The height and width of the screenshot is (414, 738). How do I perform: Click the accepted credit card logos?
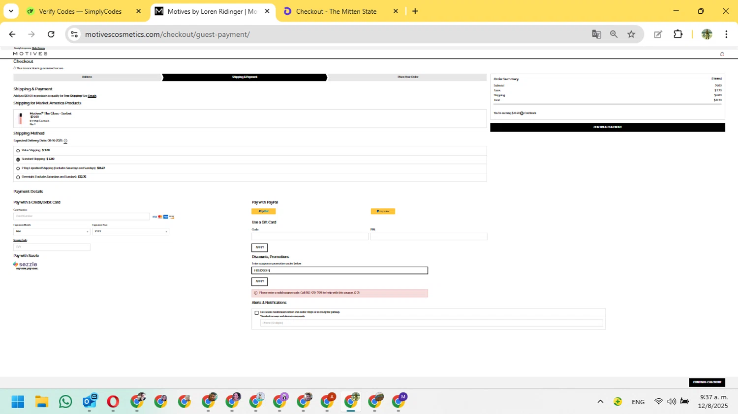[163, 217]
